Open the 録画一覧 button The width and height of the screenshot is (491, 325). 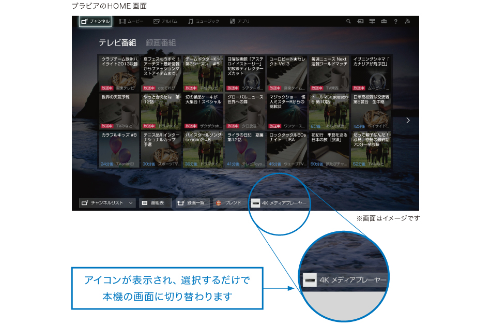click(191, 203)
